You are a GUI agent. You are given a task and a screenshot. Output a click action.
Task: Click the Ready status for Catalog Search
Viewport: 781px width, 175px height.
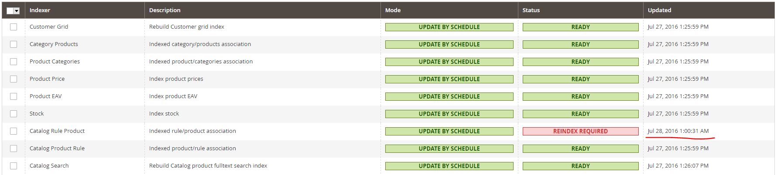pos(580,166)
